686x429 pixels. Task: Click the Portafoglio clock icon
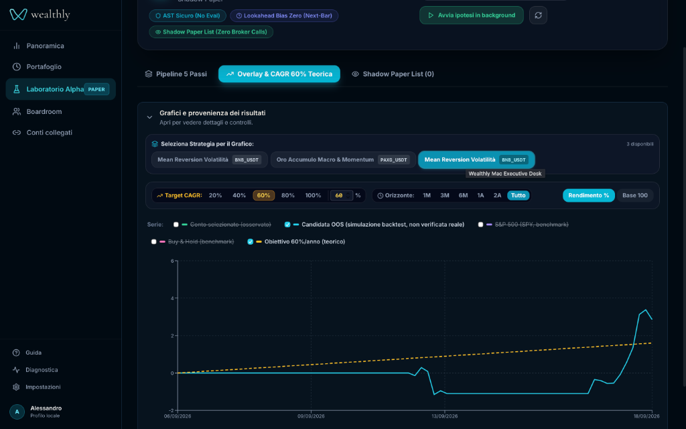17,66
